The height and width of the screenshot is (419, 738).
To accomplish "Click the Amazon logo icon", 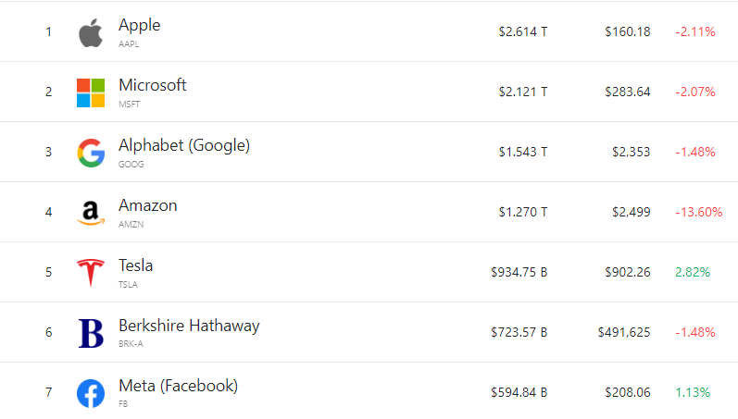I will (90, 213).
